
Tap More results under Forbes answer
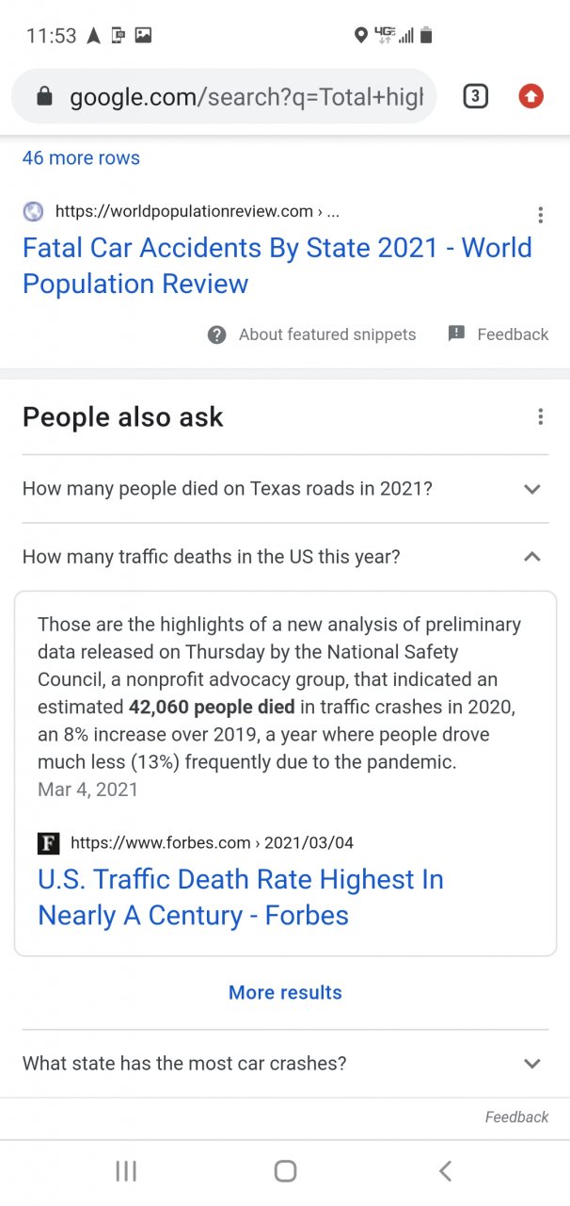point(285,992)
